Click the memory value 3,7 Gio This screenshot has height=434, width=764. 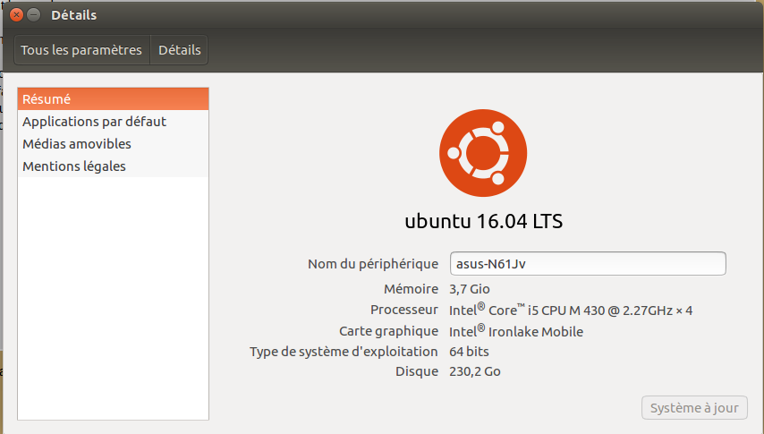click(x=469, y=289)
